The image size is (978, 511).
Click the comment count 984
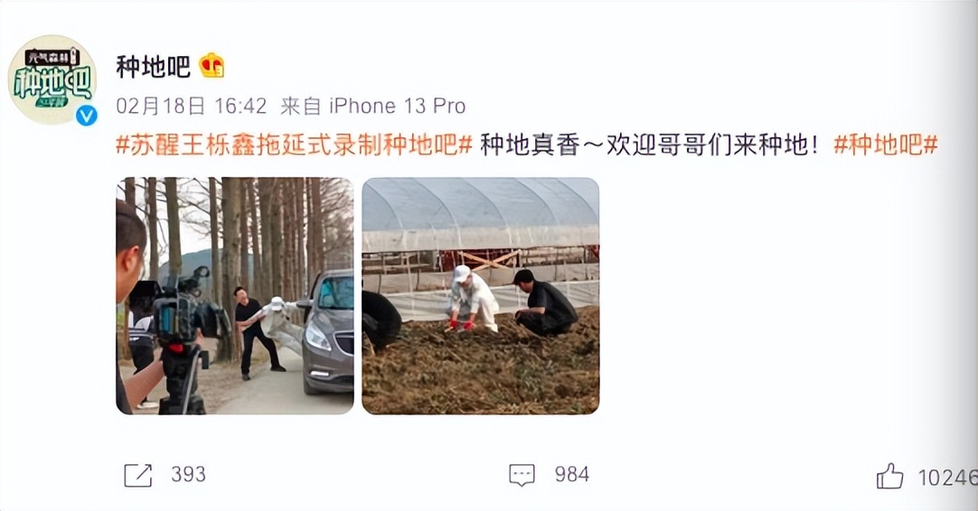(x=572, y=475)
